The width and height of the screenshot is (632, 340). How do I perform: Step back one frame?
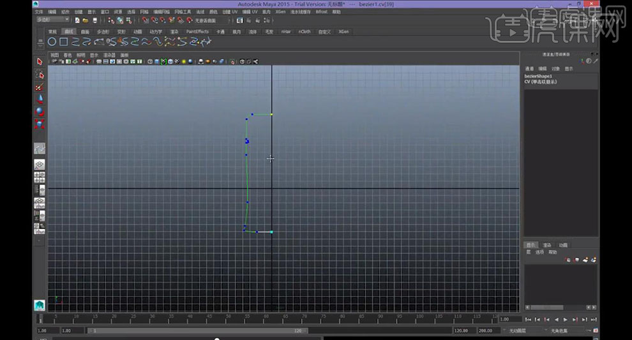[538, 320]
